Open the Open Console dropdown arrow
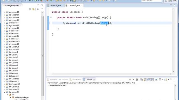179x100 pixels. point(168,79)
